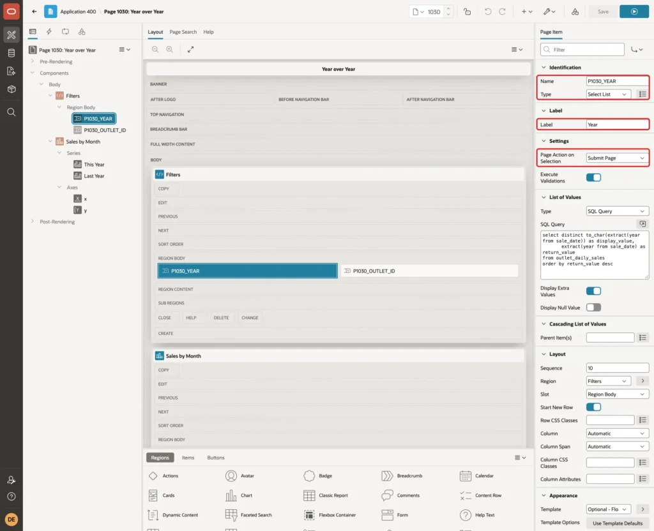Open Packaged Apps cube icon in sidebar
Image resolution: width=654 pixels, height=531 pixels.
tap(11, 89)
